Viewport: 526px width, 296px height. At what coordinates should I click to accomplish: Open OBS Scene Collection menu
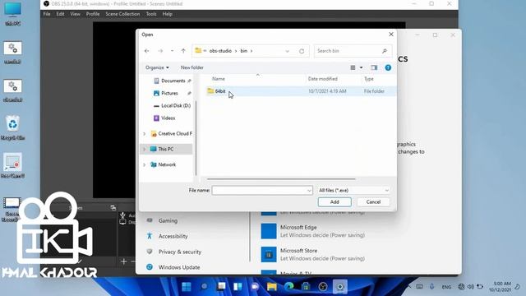(x=122, y=14)
